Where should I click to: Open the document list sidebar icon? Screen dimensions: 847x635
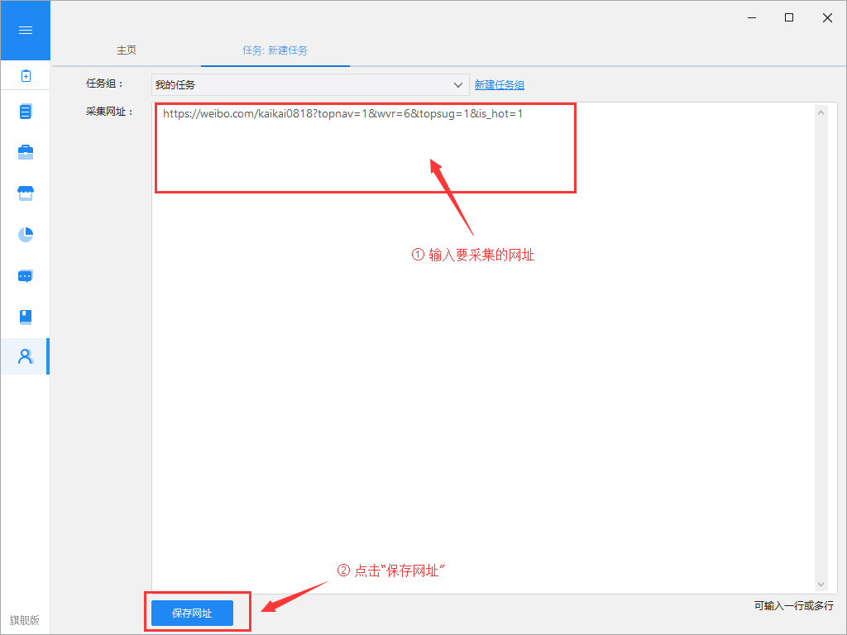pyautogui.click(x=26, y=112)
